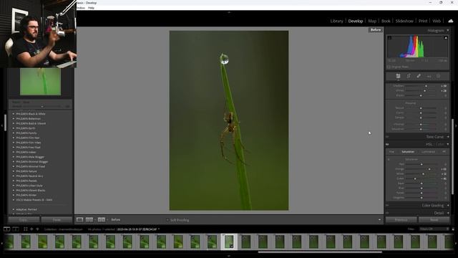Adjust the Shadows slider handle
Viewport: 458px width, 258px height.
coord(427,86)
